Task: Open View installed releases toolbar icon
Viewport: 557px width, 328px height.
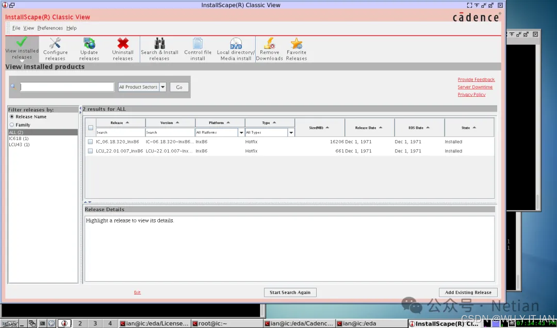Action: pyautogui.click(x=22, y=48)
